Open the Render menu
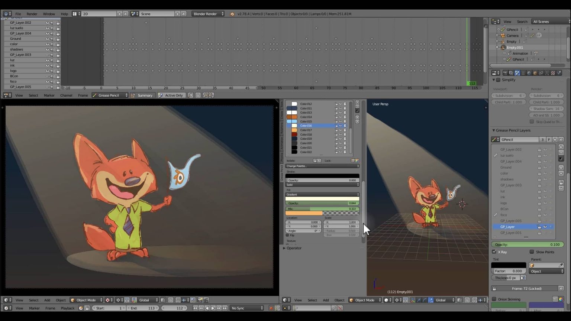571x321 pixels. tap(32, 14)
